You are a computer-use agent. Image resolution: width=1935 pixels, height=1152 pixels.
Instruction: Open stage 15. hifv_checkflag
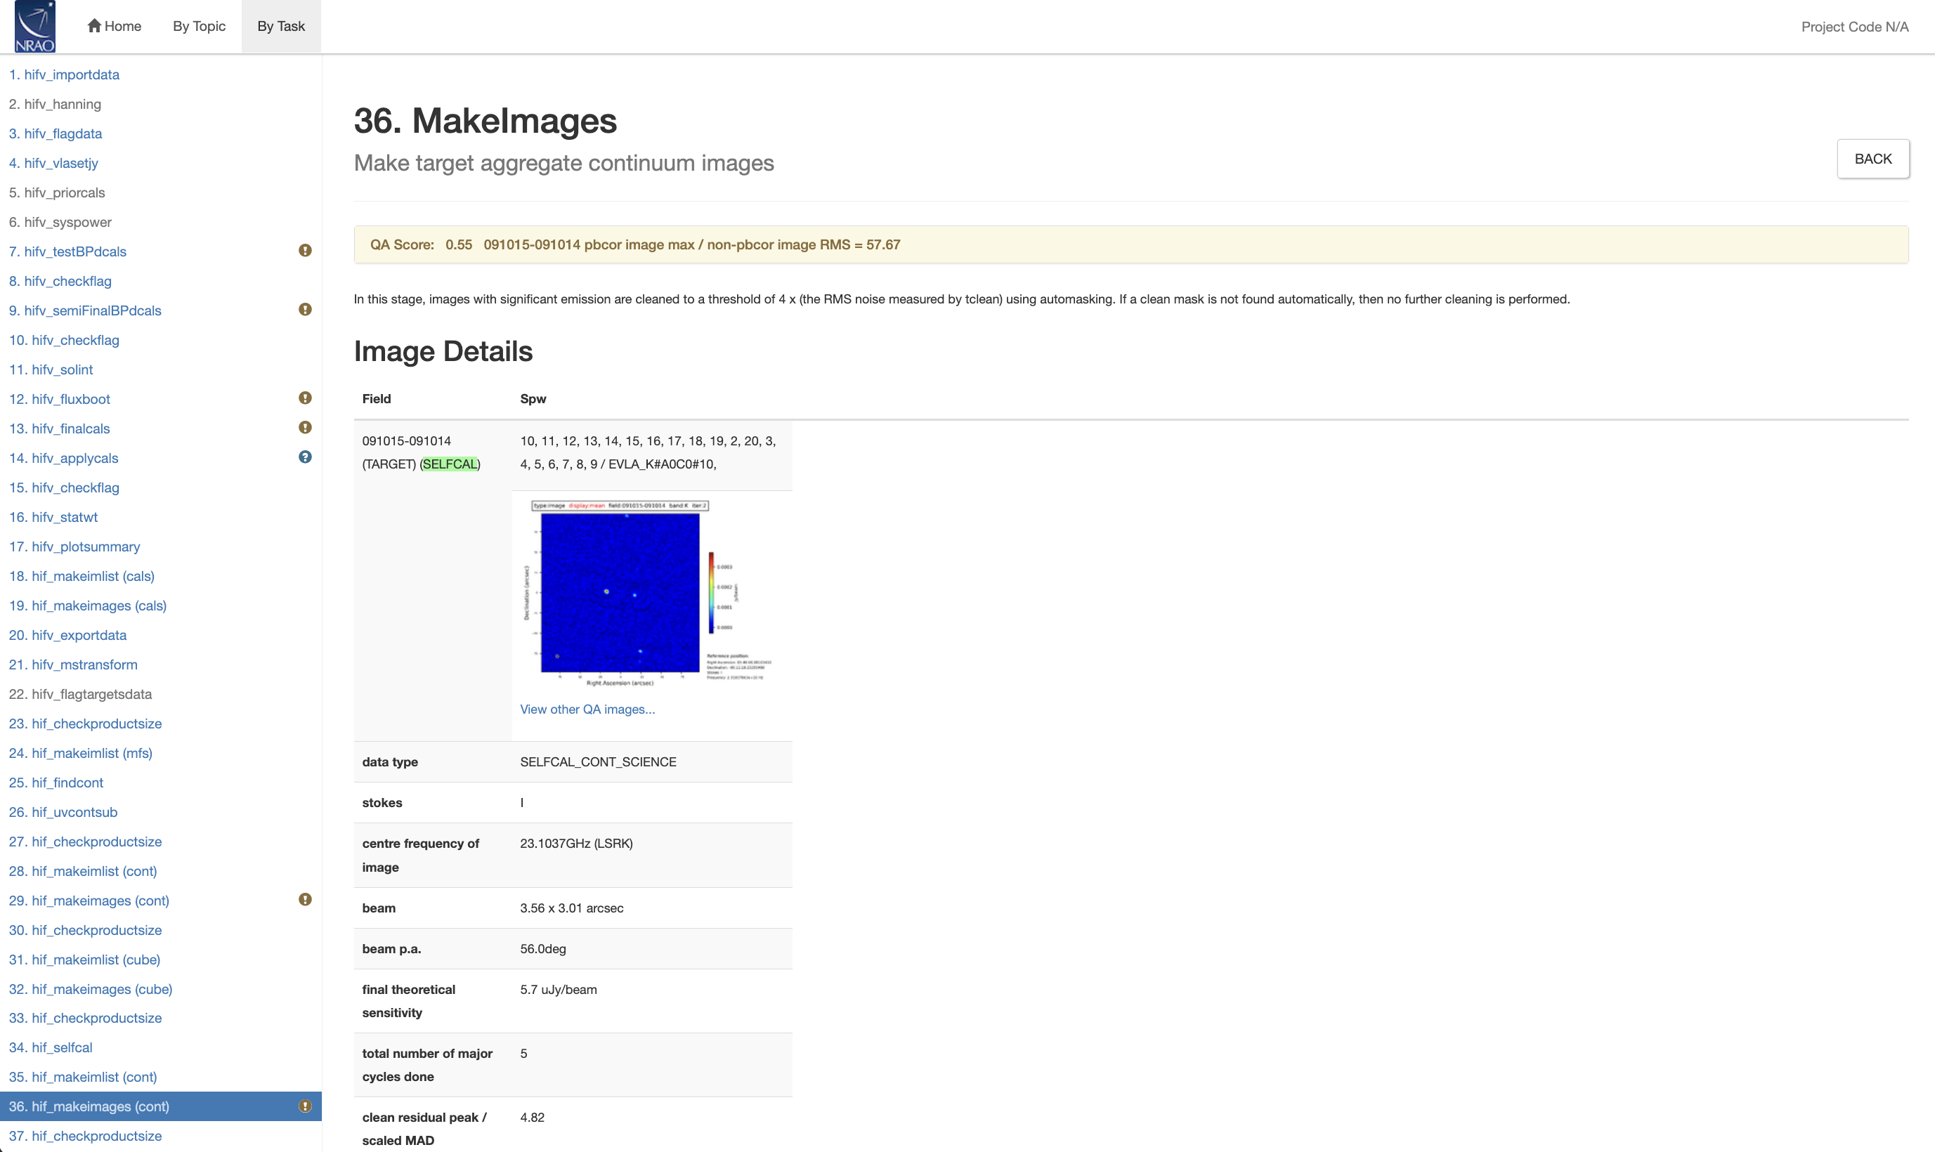click(x=64, y=487)
